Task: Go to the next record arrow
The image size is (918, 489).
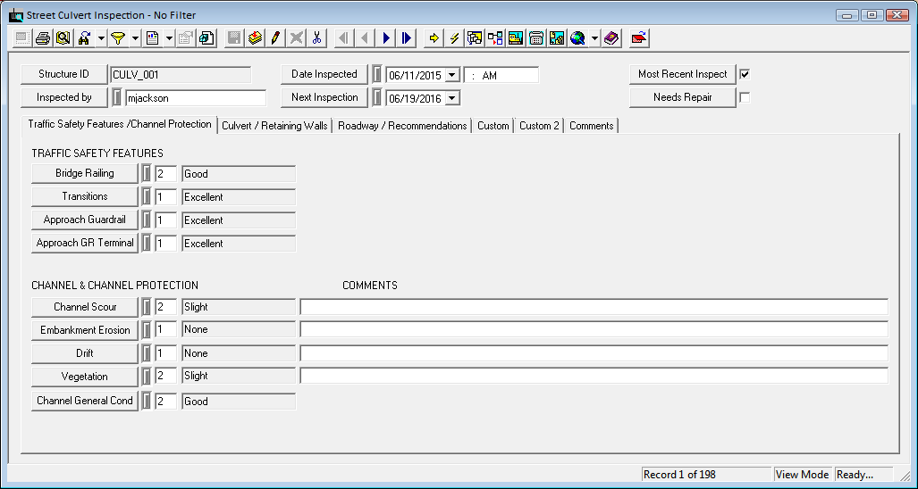Action: tap(386, 38)
